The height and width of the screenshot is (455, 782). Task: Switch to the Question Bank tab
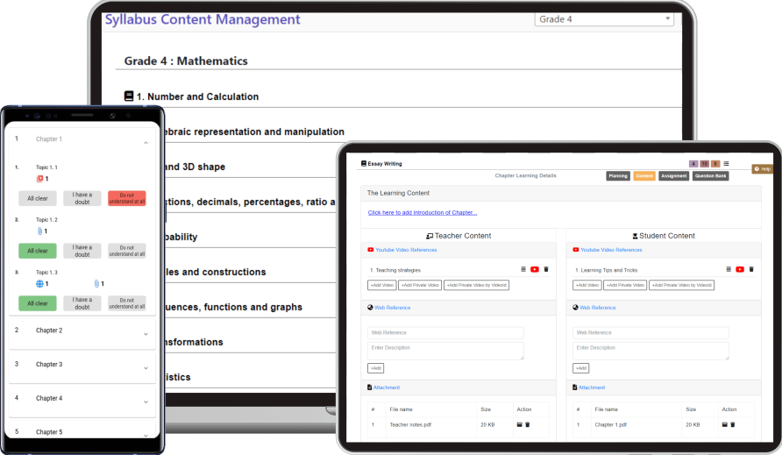(711, 175)
